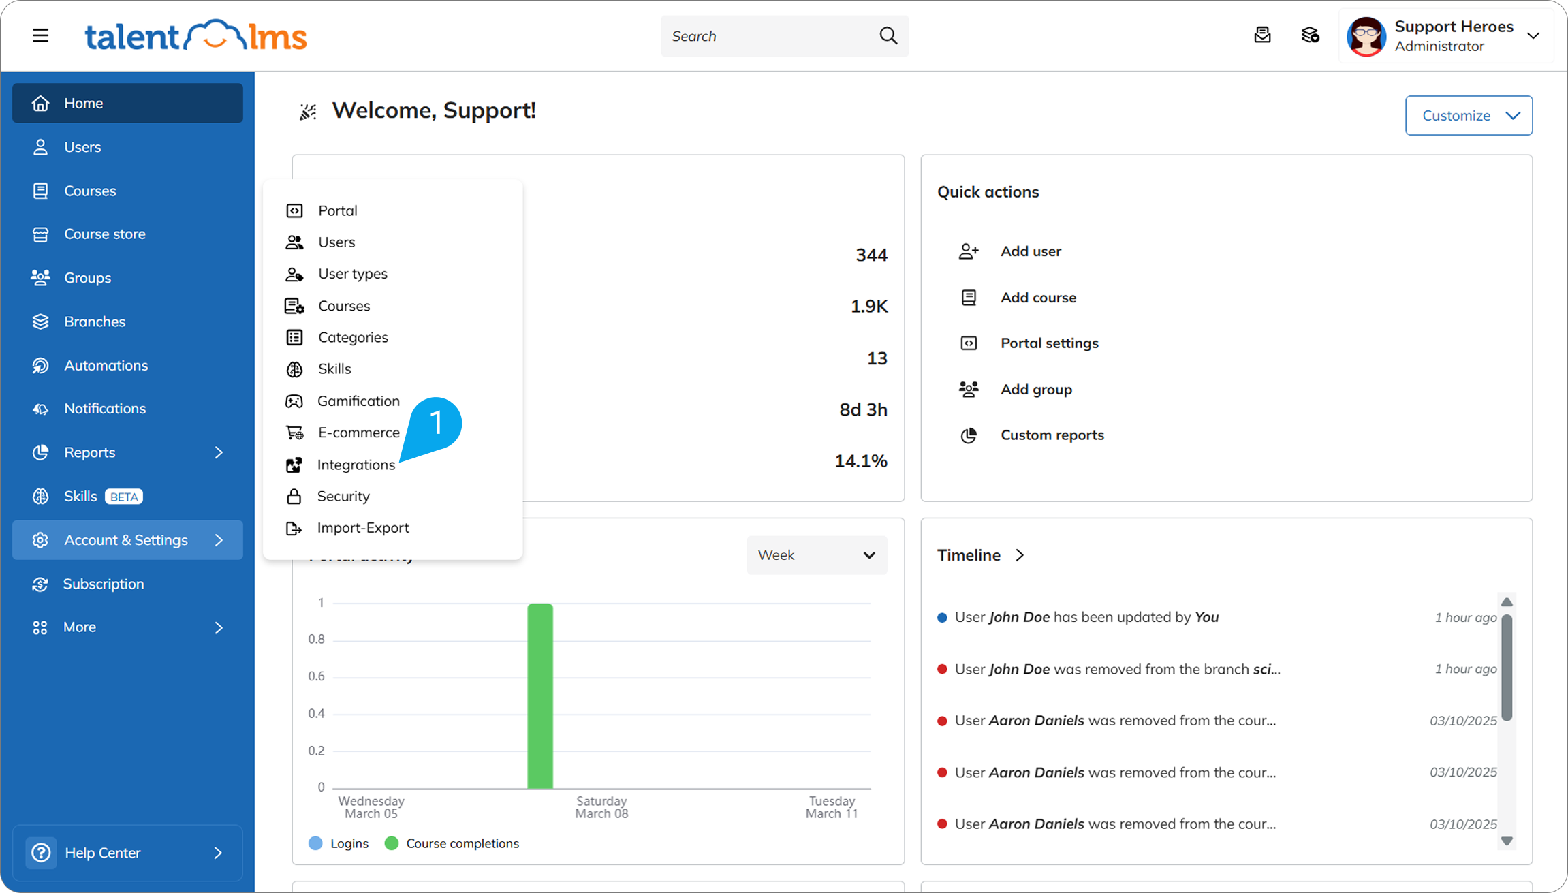
Task: Click the 8d 3h statistic value
Action: pos(863,409)
